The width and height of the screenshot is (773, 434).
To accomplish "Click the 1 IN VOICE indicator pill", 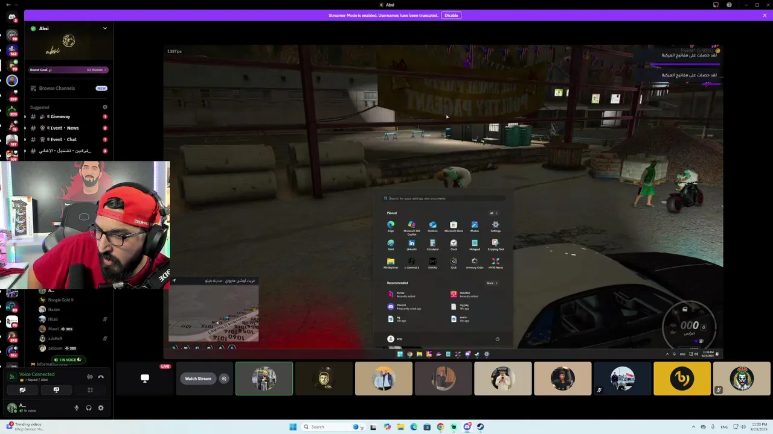I will tap(68, 360).
